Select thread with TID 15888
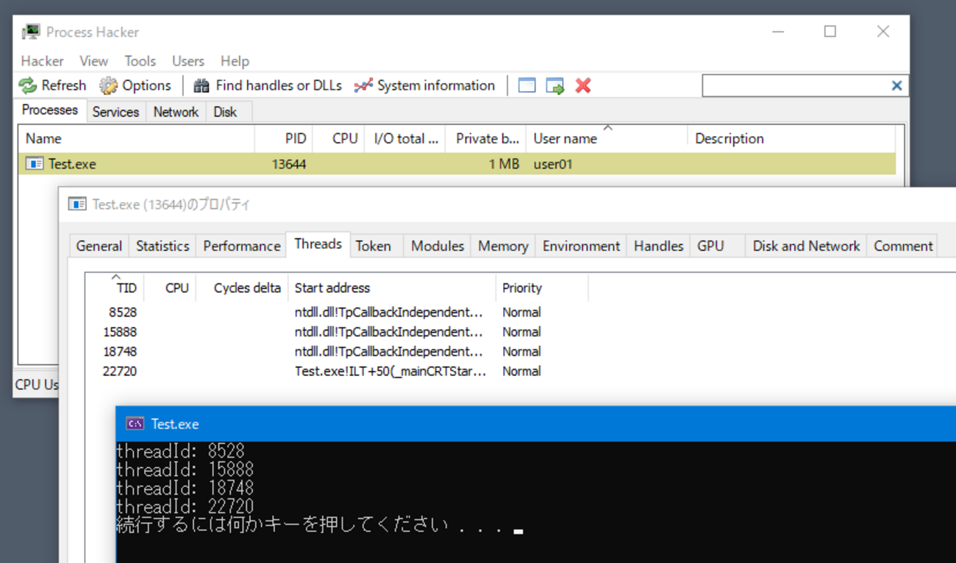 pos(120,332)
